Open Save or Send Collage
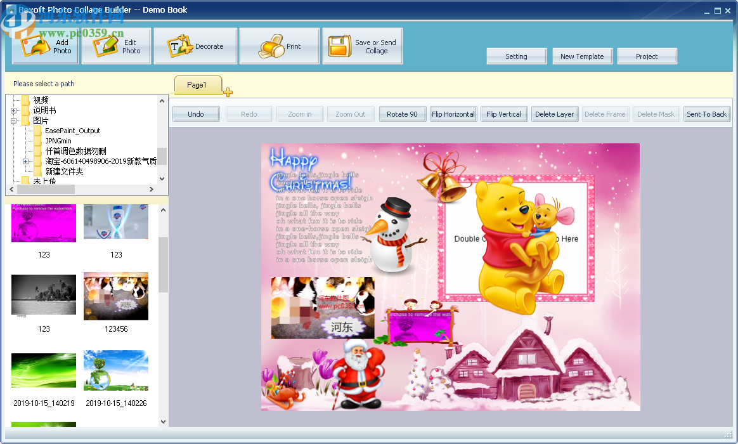738x444 pixels. click(362, 45)
